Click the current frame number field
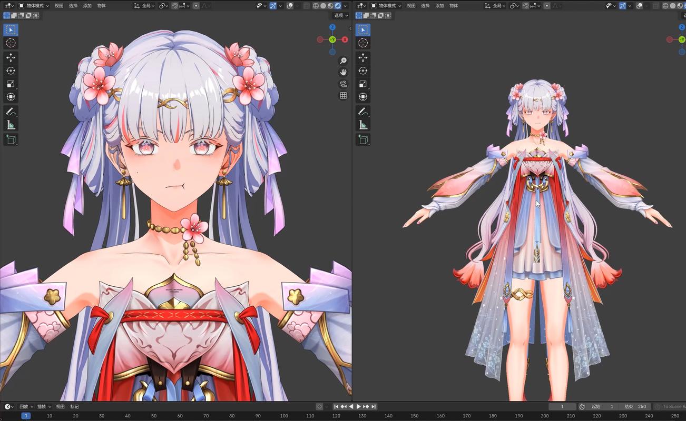The image size is (686, 421). 562,407
